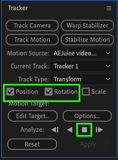Analyze one frame backward
This screenshot has width=118, height=160.
coord(55,130)
